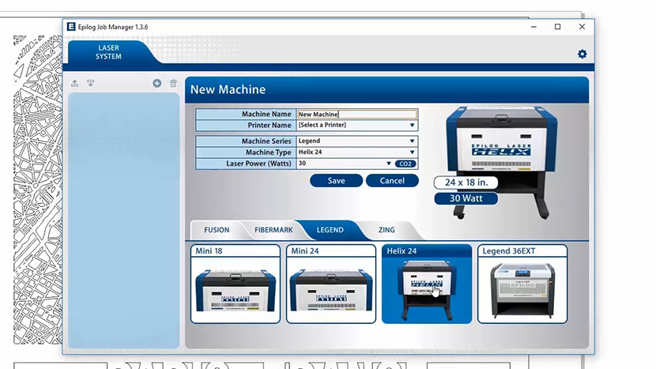Open the Laser System tab
This screenshot has width=656, height=369.
click(108, 52)
